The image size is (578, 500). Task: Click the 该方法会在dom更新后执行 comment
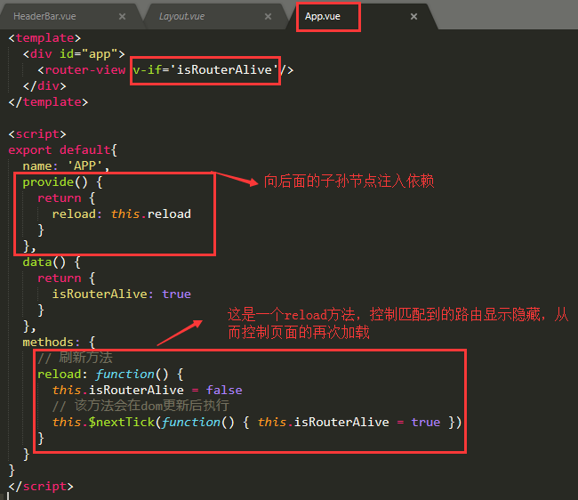140,406
